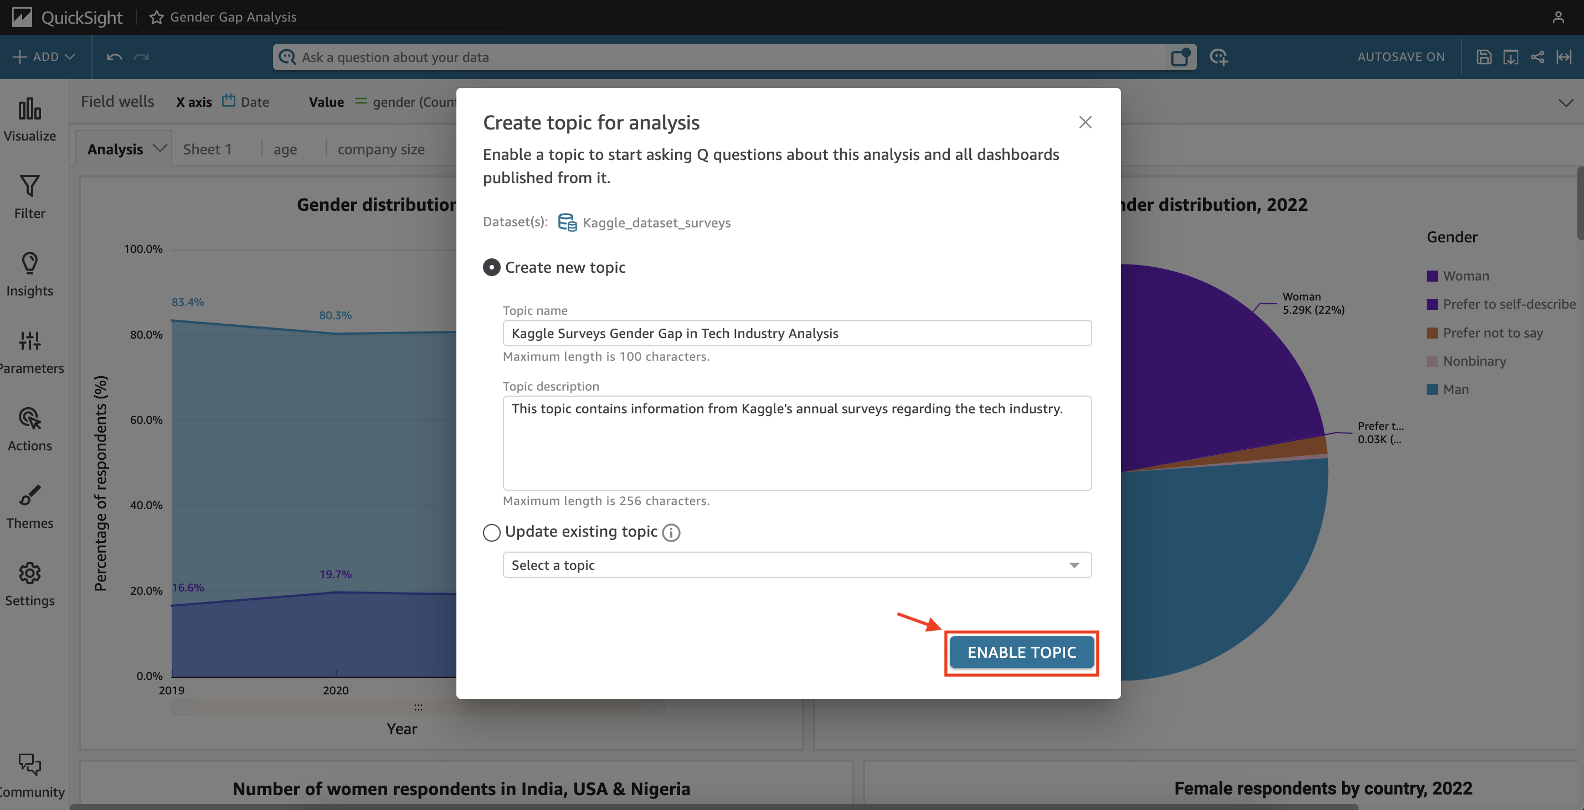1584x810 pixels.
Task: Click the QuickSight logo icon
Action: tap(22, 17)
